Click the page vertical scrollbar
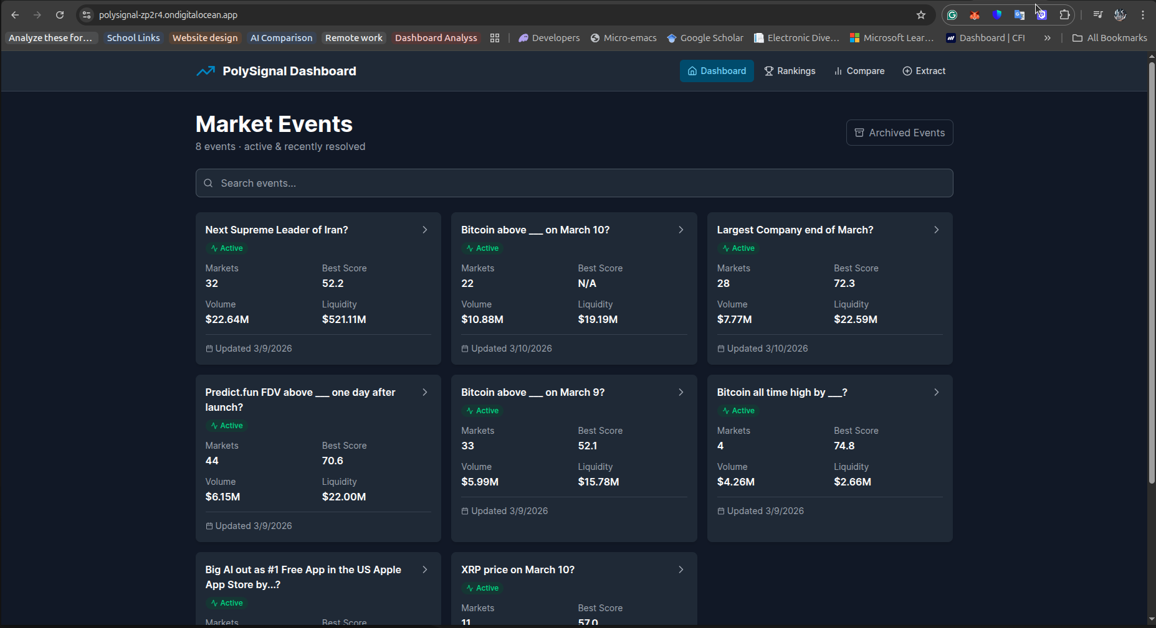Screen dimensions: 1156x628 pyautogui.click(x=1152, y=273)
